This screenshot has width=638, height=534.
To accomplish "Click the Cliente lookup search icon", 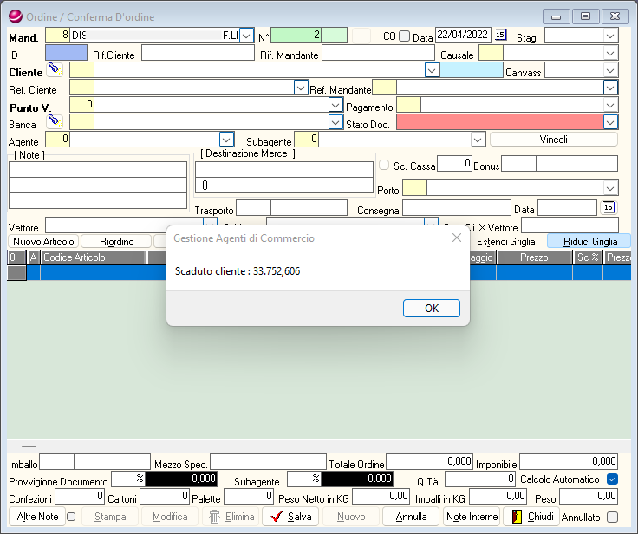I will click(55, 70).
